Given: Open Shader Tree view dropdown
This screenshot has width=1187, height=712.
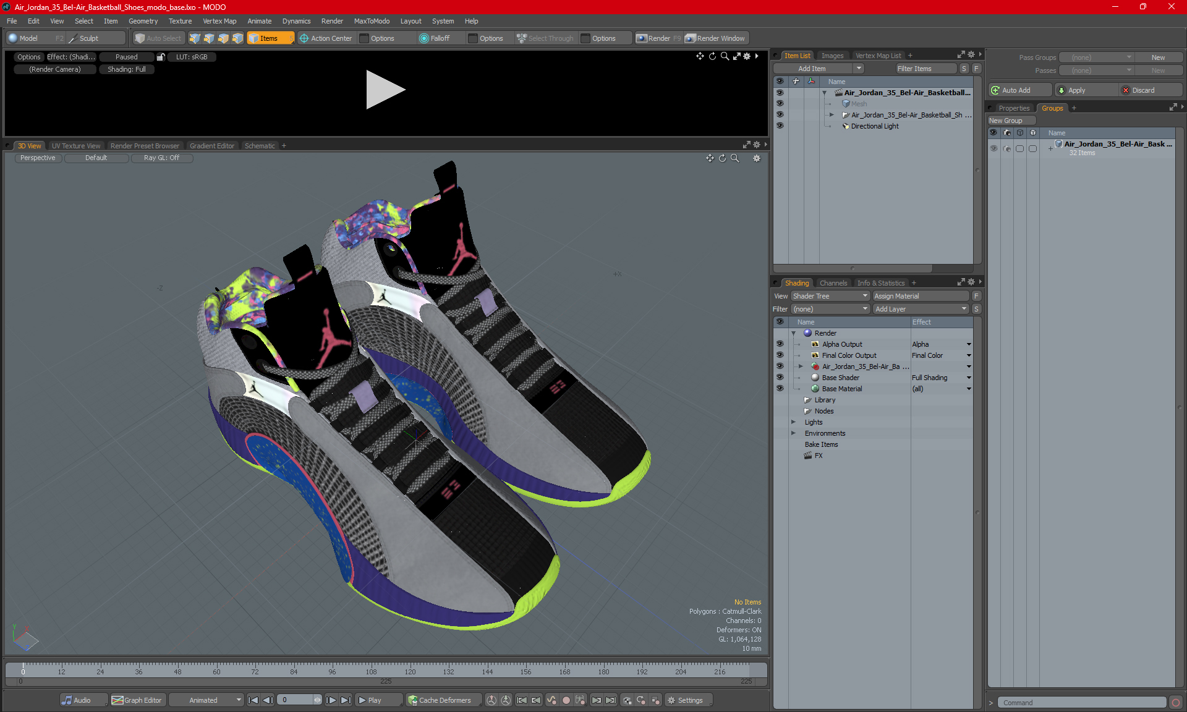Looking at the screenshot, I should click(x=830, y=296).
